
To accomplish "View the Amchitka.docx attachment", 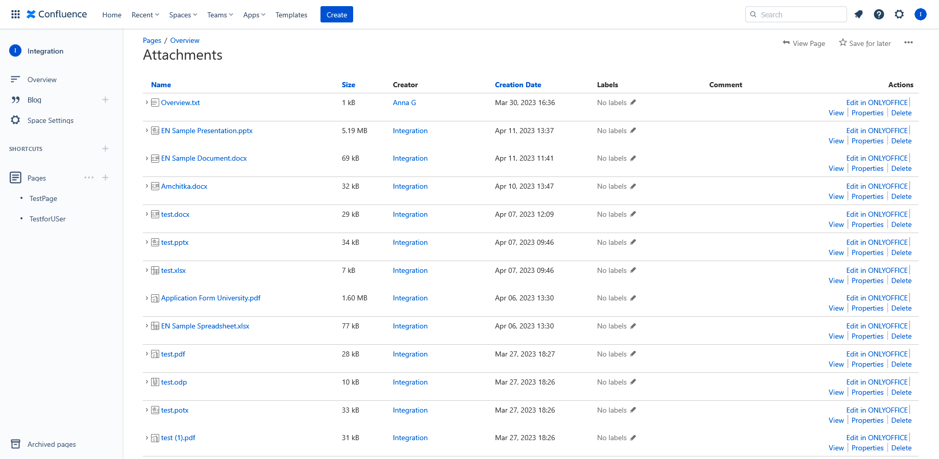I will (x=836, y=196).
